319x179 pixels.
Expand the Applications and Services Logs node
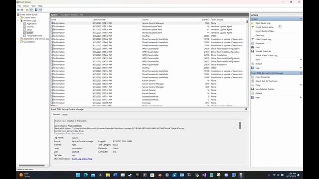pos(18,39)
